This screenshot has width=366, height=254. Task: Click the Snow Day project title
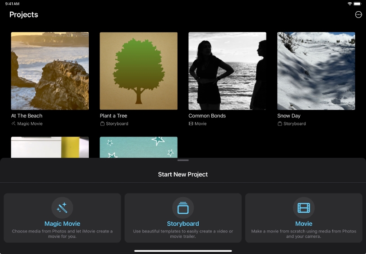pos(289,116)
